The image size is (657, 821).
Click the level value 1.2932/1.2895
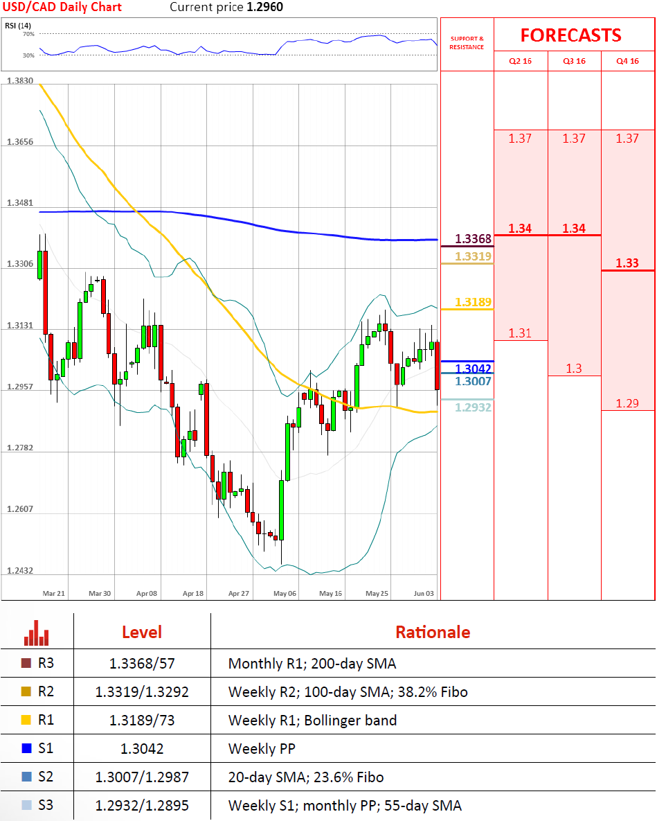(142, 805)
